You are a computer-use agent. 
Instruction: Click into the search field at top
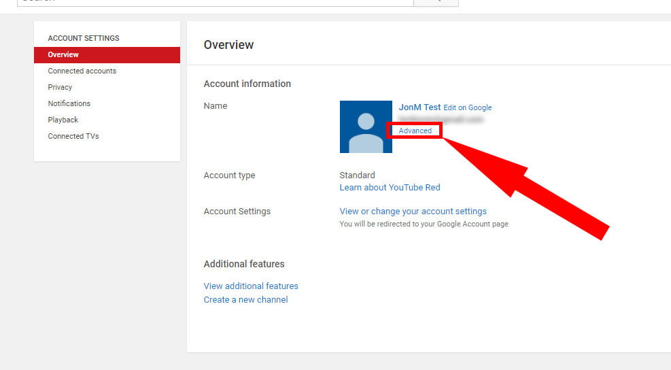pos(216,2)
